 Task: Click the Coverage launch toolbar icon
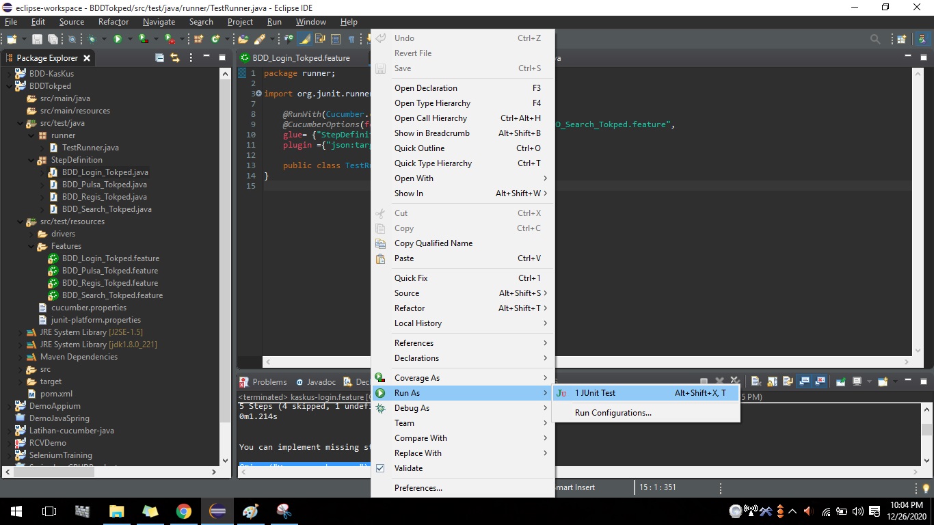click(144, 39)
